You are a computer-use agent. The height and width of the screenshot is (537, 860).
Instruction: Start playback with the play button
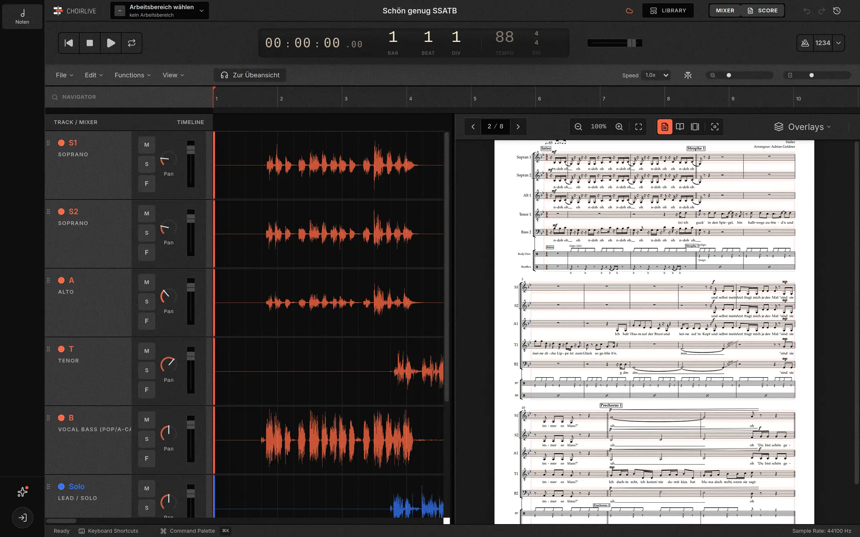click(x=111, y=43)
